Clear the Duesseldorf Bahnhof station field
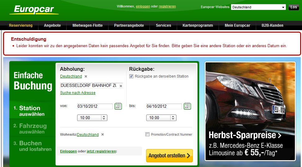Screen dimensions: 302x167 point(121,86)
